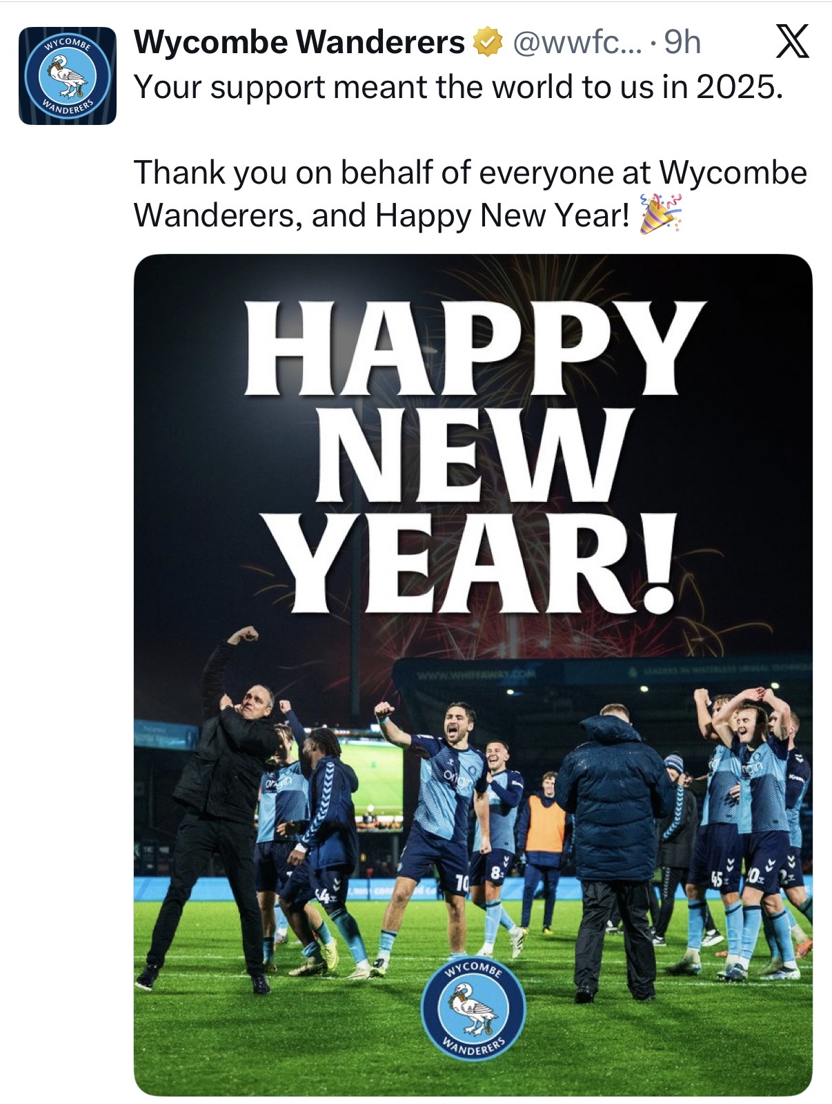Click the Wycombe crest at the image bottom

473,1009
